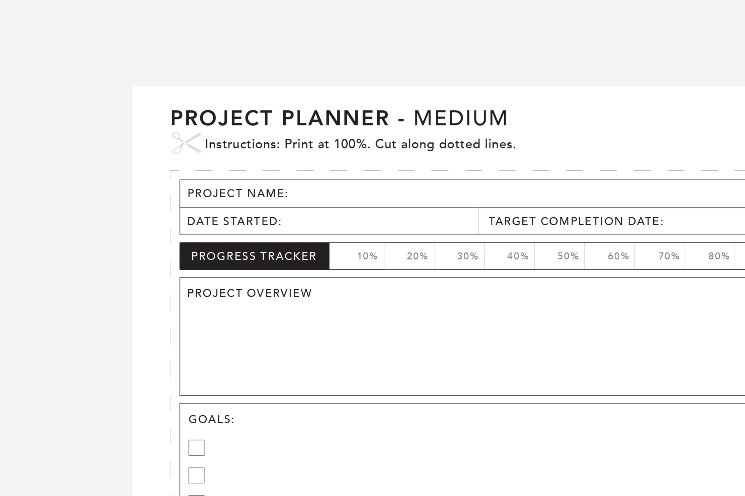
Task: Tick the second Goals checkbox
Action: click(x=196, y=475)
